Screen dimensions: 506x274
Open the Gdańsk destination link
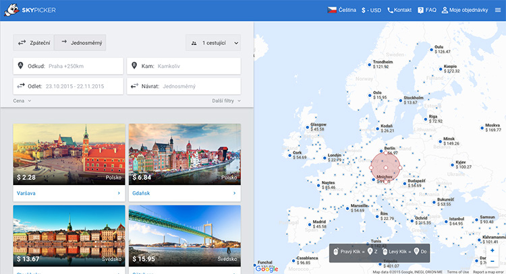(x=184, y=193)
